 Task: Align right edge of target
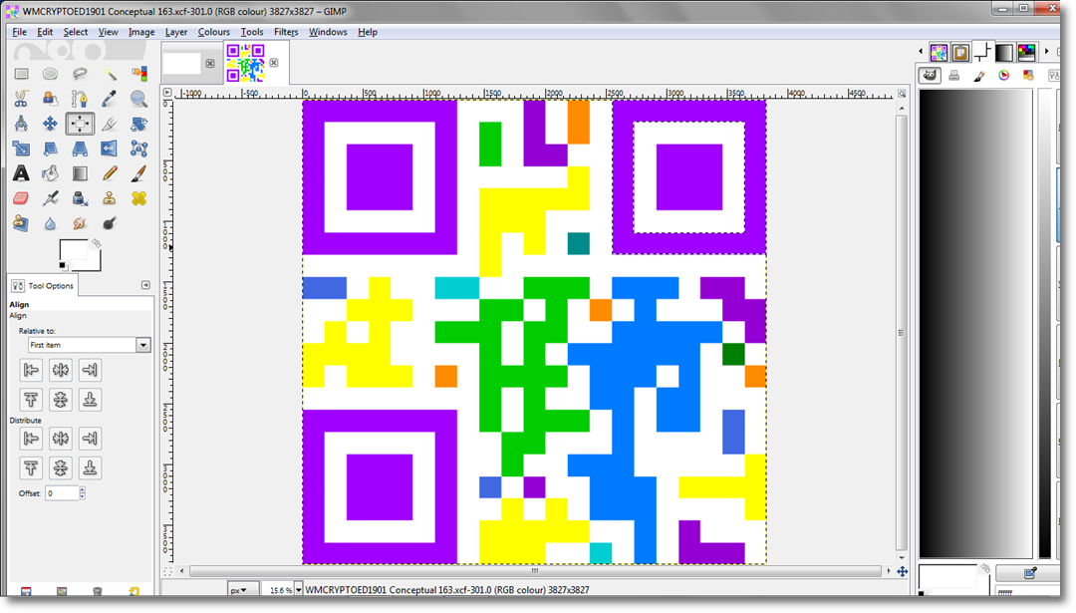tap(90, 370)
